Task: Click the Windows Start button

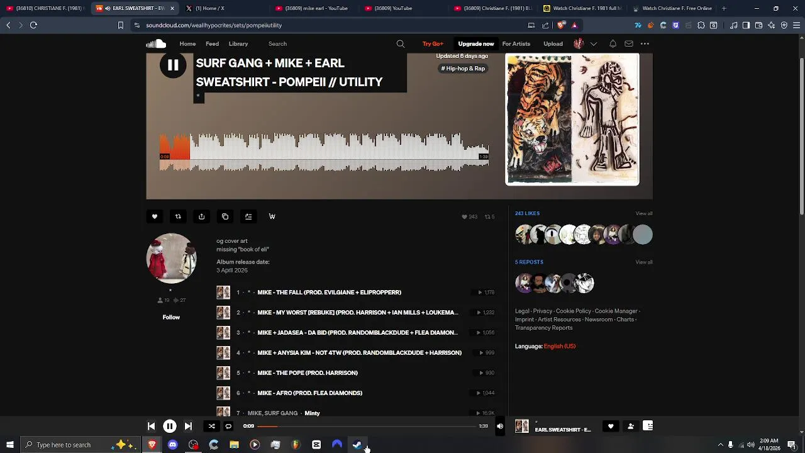Action: [x=9, y=445]
